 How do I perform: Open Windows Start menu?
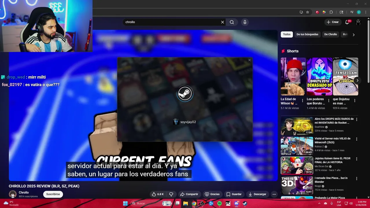coord(125,203)
